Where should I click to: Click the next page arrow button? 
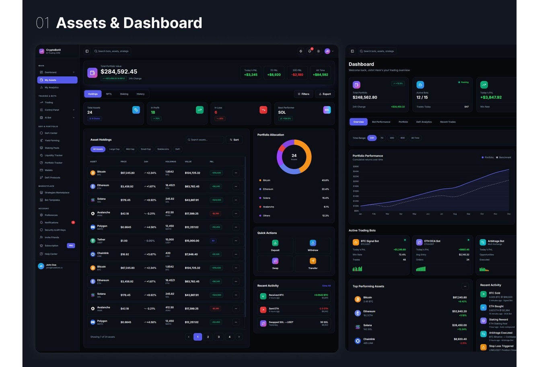(x=239, y=337)
